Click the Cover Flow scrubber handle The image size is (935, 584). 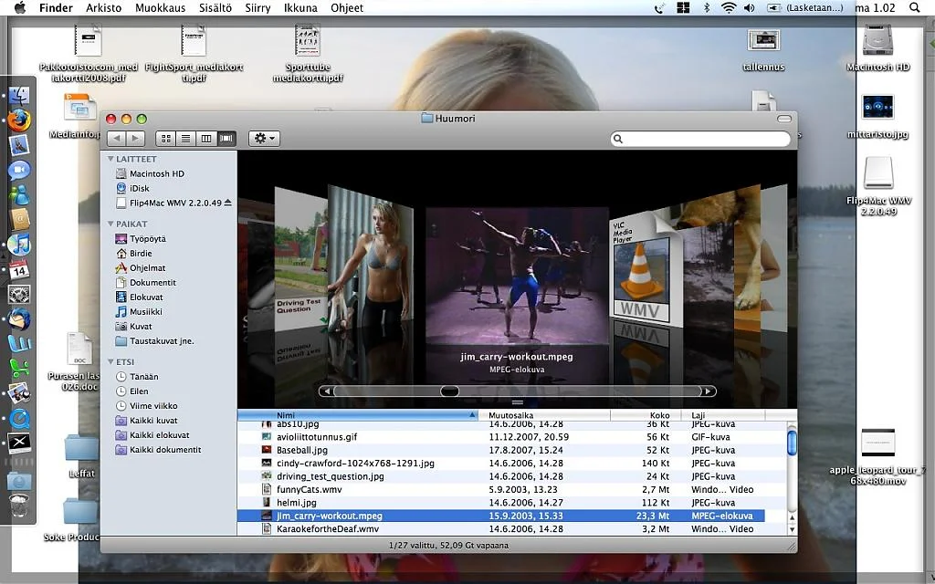[x=449, y=391]
